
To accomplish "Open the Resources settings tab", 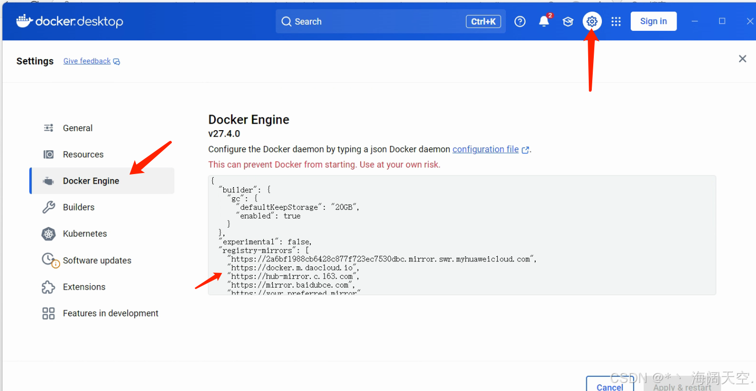I will point(102,154).
